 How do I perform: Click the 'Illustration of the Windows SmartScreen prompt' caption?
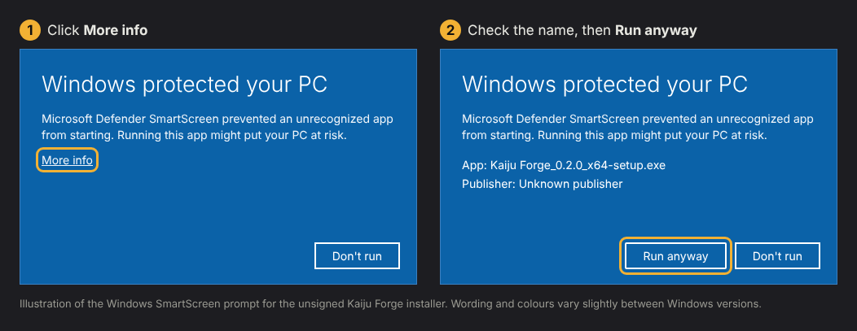pyautogui.click(x=390, y=303)
